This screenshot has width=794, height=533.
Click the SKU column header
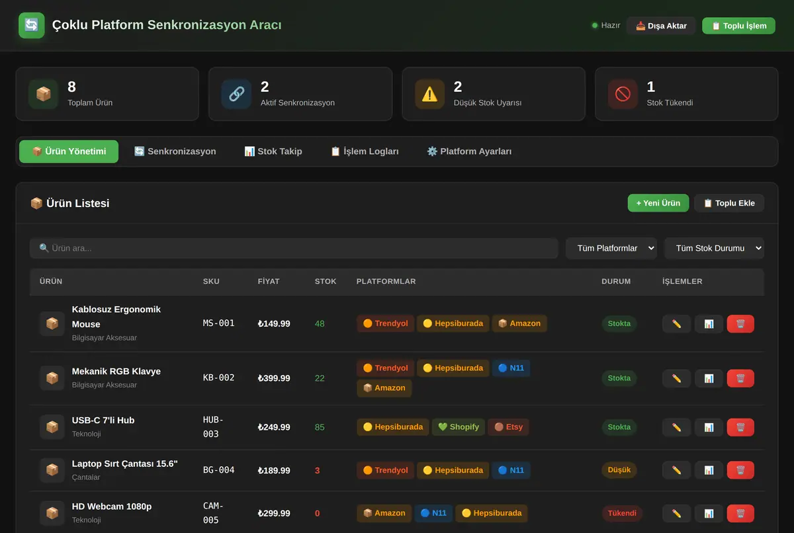point(211,282)
